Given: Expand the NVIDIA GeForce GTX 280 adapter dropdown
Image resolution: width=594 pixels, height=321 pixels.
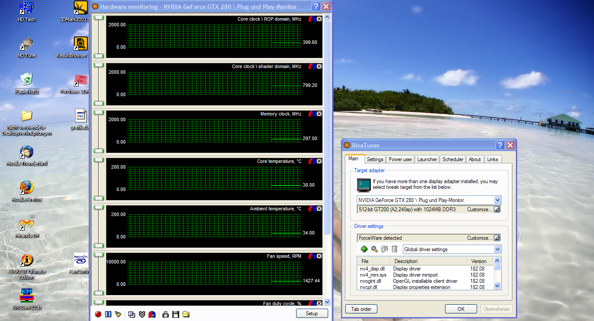Looking at the screenshot, I should tap(497, 200).
